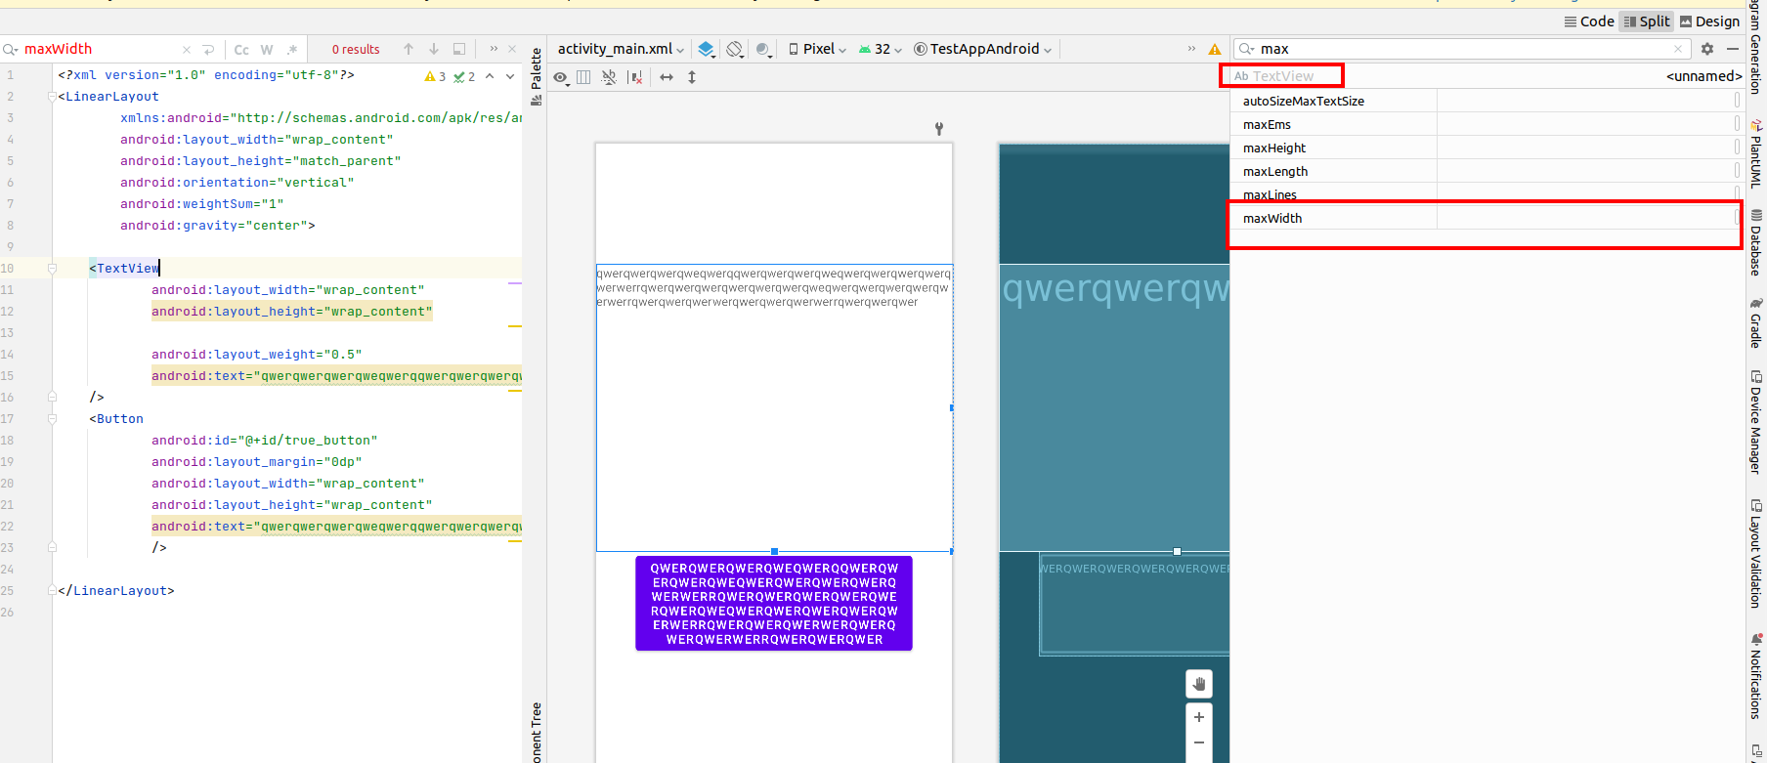Screen dimensions: 1767x763
Task: Open the design surface layers dropdown
Action: (707, 49)
